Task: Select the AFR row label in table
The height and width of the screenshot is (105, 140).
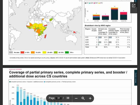Action: [x=87, y=37]
